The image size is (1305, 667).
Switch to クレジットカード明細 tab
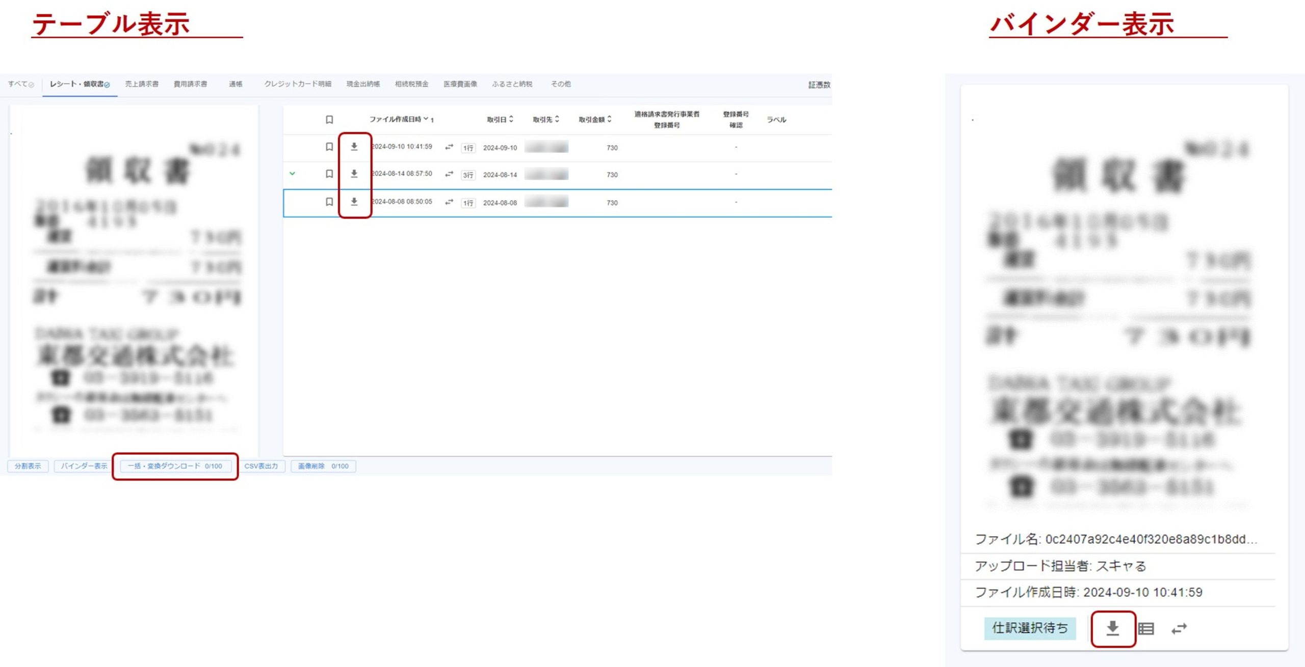(298, 84)
